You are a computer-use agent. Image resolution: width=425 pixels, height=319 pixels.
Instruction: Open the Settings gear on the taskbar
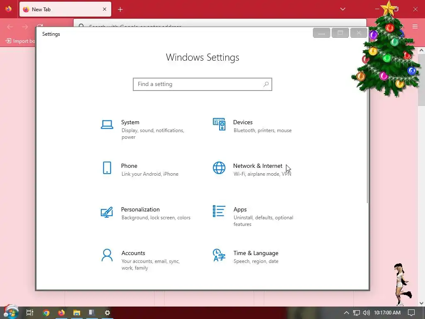107,313
